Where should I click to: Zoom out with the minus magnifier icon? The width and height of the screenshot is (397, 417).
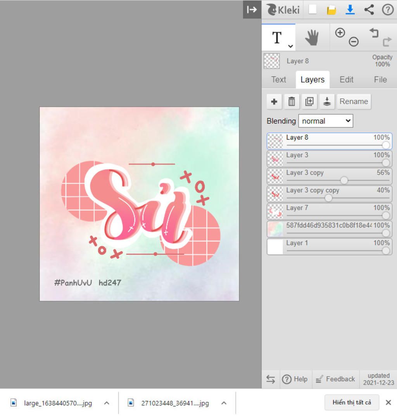354,41
